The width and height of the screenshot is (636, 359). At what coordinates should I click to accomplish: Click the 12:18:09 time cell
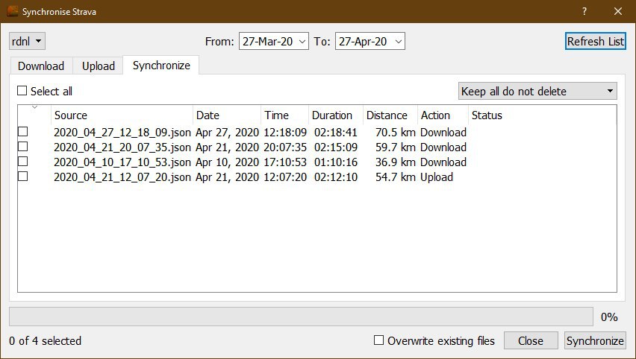click(x=285, y=133)
